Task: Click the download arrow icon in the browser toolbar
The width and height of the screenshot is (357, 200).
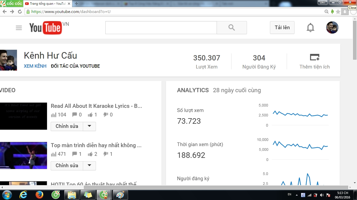Action: (x=345, y=12)
